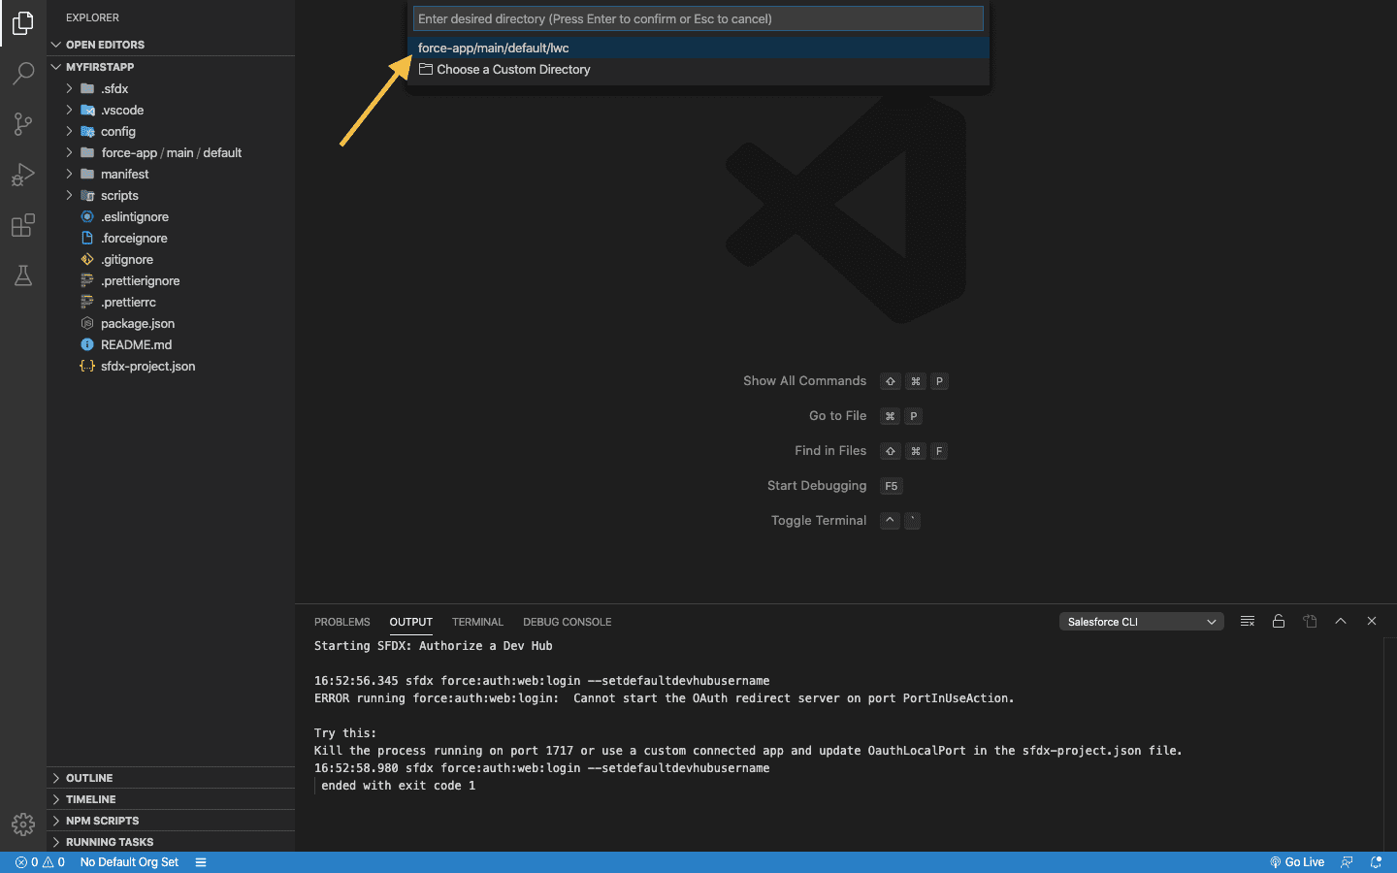Expand the NPM Scripts section
This screenshot has height=873, width=1397.
171,821
